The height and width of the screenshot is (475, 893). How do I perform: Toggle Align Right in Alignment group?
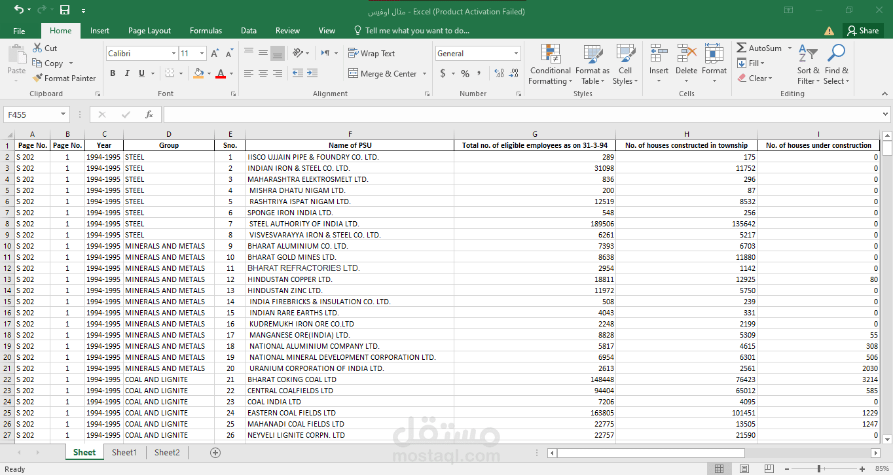point(278,73)
